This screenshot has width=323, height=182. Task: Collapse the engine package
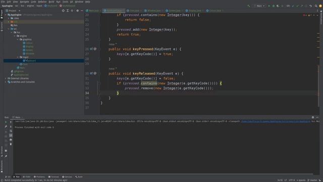[x=15, y=36]
